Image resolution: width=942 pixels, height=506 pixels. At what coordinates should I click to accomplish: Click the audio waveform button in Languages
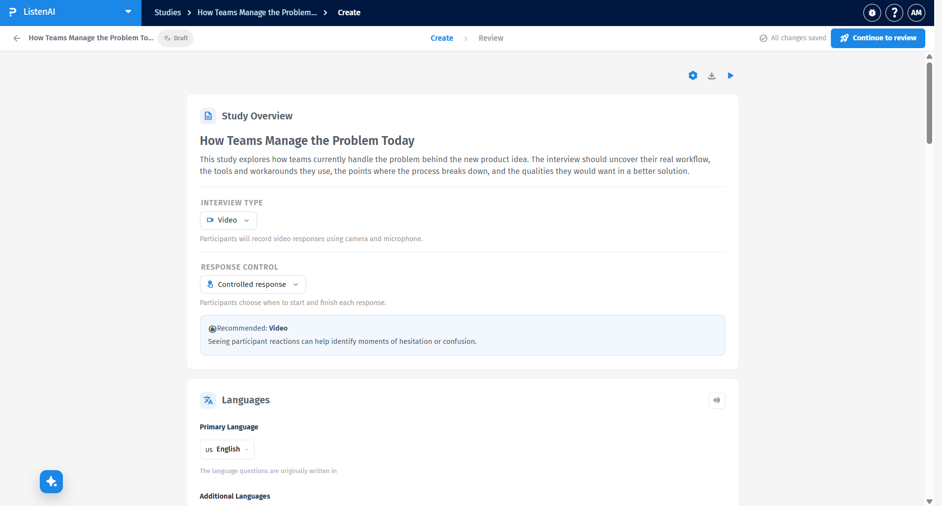(x=716, y=400)
